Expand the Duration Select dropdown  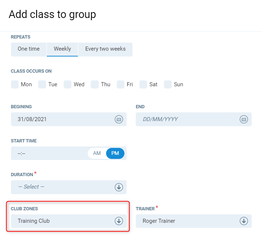tap(62, 187)
